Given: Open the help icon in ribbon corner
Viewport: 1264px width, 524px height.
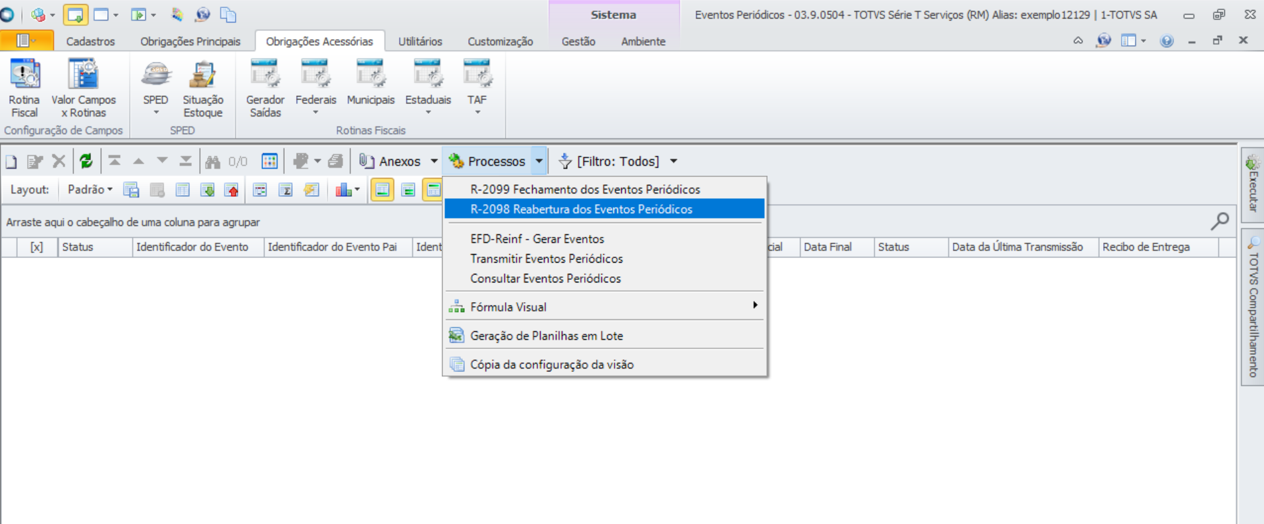Looking at the screenshot, I should (x=1166, y=41).
